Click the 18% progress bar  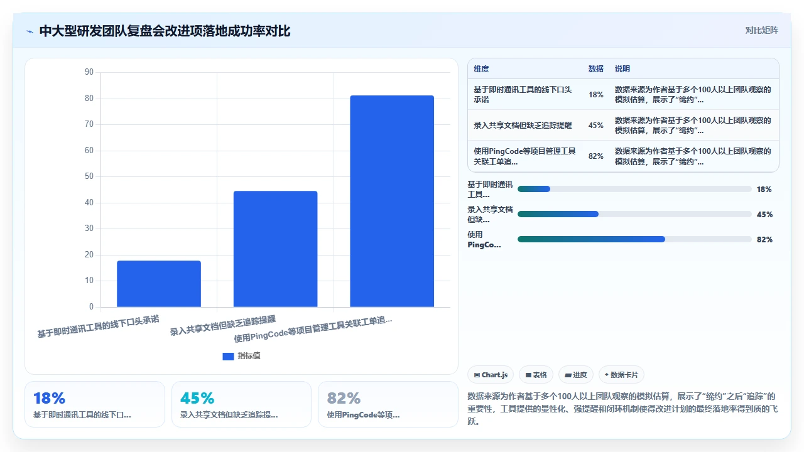(634, 189)
